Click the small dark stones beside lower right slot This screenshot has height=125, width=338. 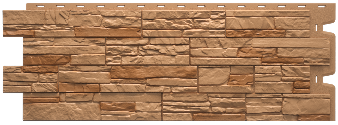[x=301, y=87]
